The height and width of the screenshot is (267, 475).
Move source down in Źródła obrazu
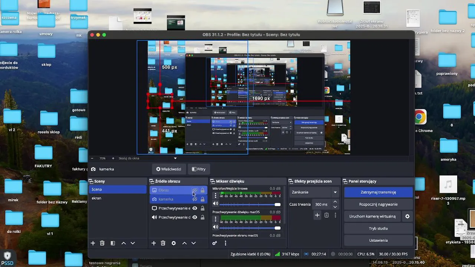pyautogui.click(x=193, y=243)
